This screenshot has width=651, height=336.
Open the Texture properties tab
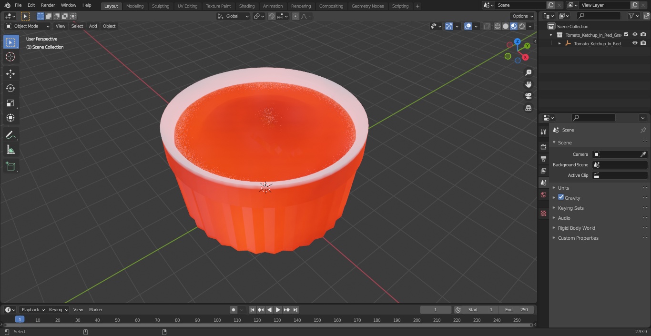click(543, 213)
